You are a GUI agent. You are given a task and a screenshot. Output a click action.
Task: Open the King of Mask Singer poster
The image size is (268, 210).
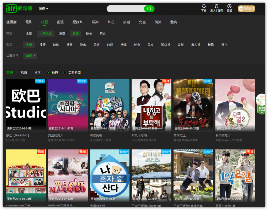pyautogui.click(x=193, y=105)
